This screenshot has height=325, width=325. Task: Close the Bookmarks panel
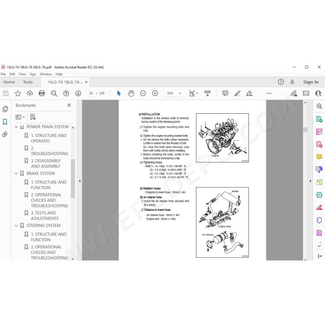coord(69,105)
